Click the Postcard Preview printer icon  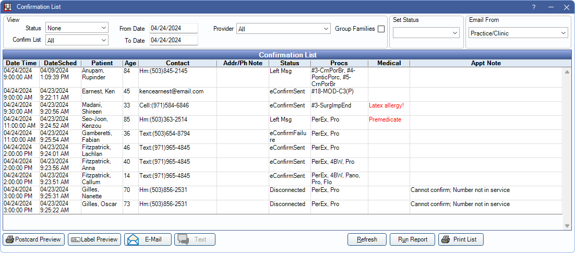tap(9, 240)
